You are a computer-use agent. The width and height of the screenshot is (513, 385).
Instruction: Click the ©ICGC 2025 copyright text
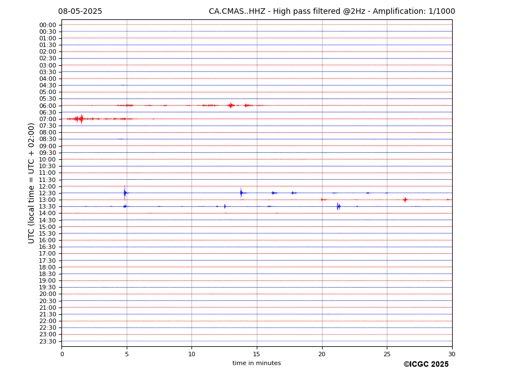point(426,365)
